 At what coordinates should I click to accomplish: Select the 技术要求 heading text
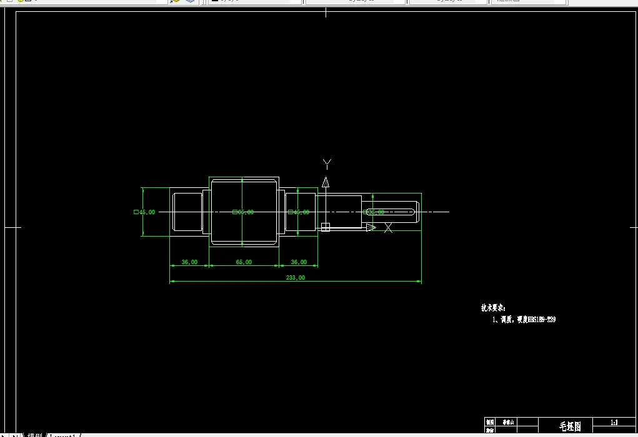(x=493, y=308)
